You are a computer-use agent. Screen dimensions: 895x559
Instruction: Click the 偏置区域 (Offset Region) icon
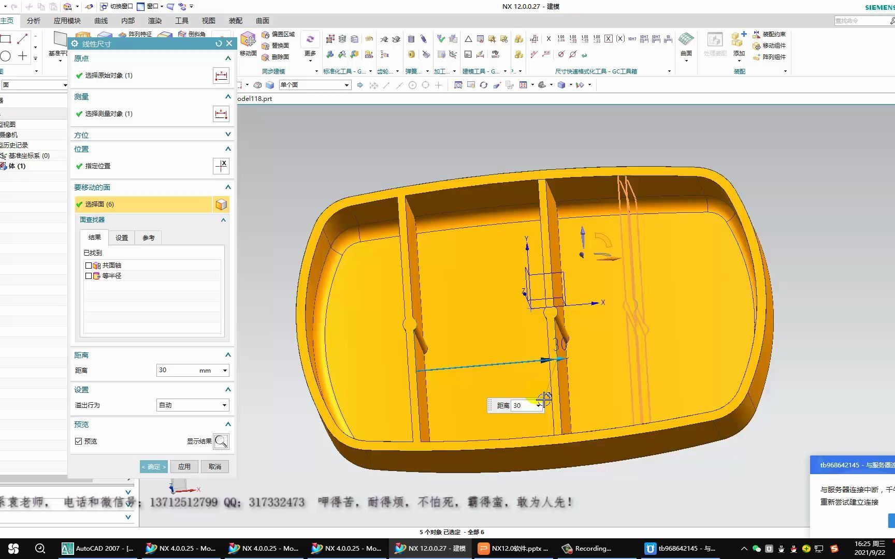click(x=266, y=35)
